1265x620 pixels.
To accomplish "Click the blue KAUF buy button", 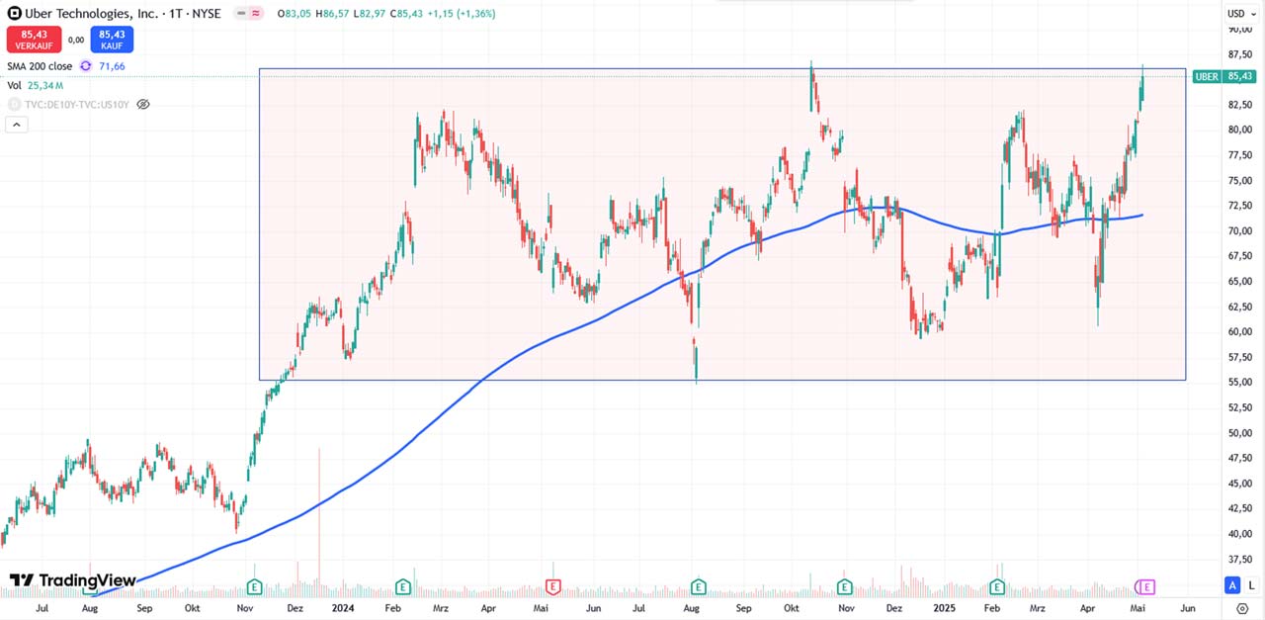I will pos(112,40).
